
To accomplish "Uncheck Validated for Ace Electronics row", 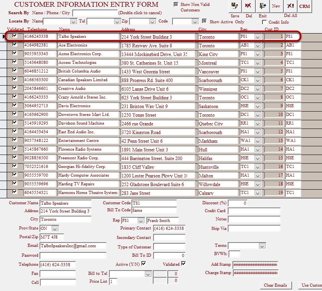I will (x=15, y=44).
